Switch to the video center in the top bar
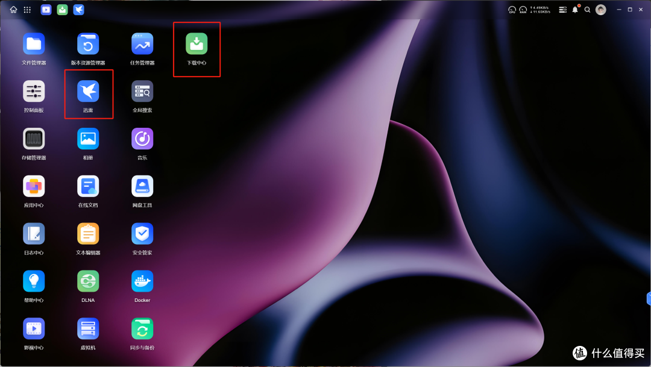Viewport: 651px width, 367px height. click(x=46, y=10)
